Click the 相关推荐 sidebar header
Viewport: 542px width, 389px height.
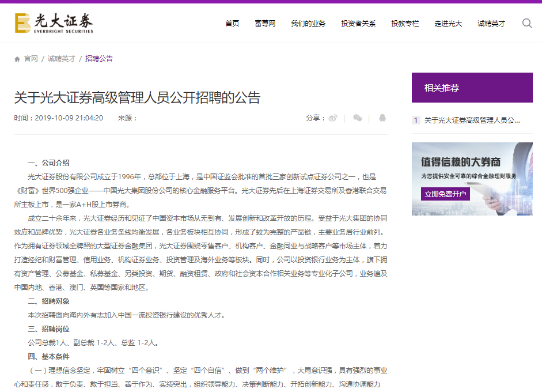click(472, 88)
